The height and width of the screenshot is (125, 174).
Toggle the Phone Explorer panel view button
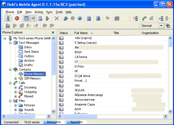[26, 19]
